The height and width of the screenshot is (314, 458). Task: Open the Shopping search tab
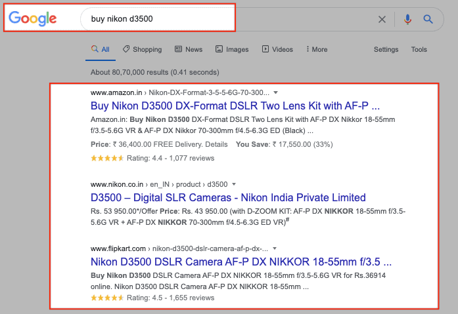pyautogui.click(x=142, y=49)
